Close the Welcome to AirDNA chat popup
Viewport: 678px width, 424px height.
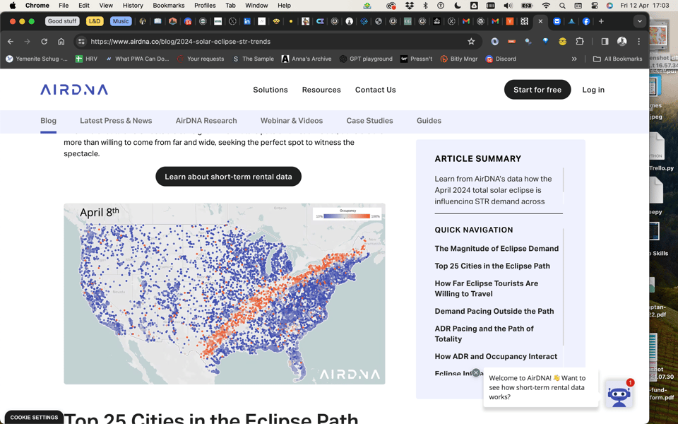point(476,372)
